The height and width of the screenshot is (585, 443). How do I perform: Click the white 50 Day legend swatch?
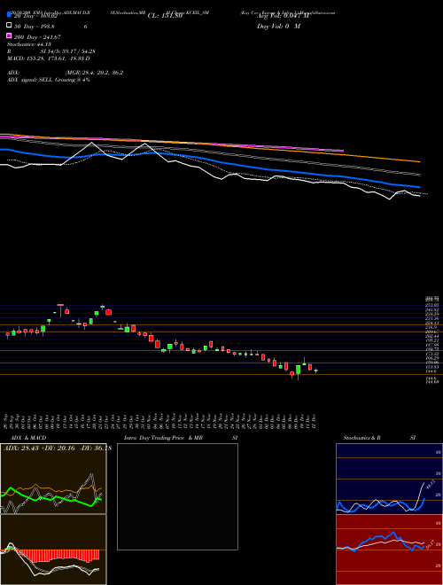(x=10, y=26)
